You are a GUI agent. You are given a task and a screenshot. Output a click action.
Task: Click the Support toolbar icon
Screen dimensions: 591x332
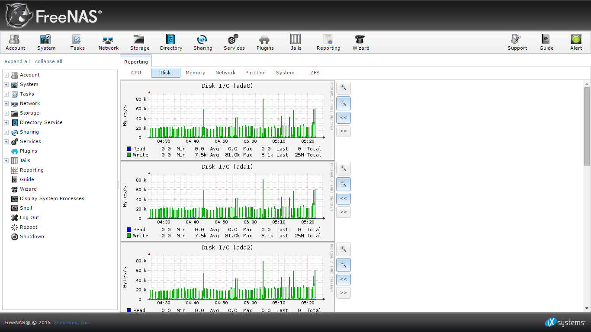(x=517, y=42)
